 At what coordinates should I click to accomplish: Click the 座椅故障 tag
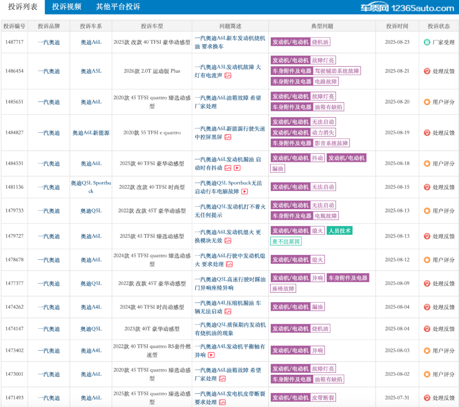coord(283,289)
